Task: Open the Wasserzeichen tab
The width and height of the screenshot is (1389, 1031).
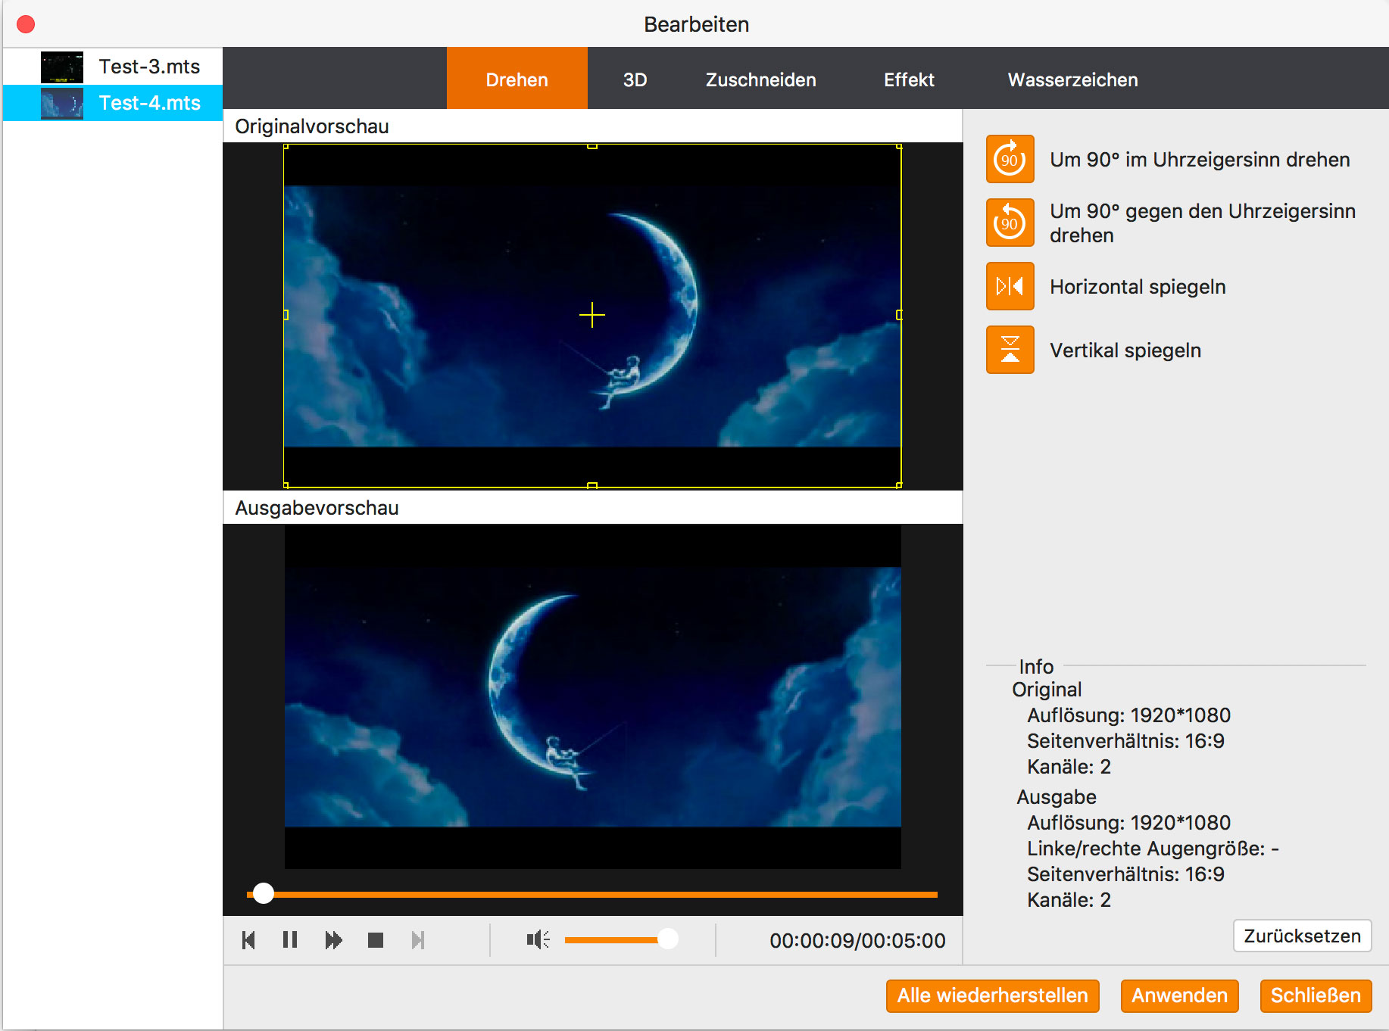Action: (1072, 79)
